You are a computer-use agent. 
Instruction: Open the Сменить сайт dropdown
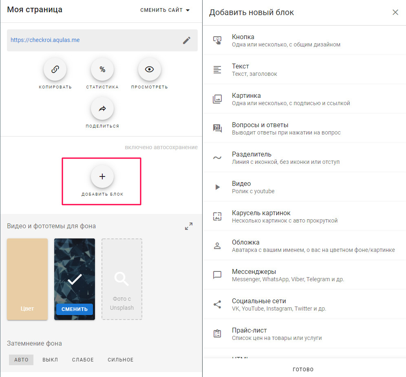pos(165,10)
